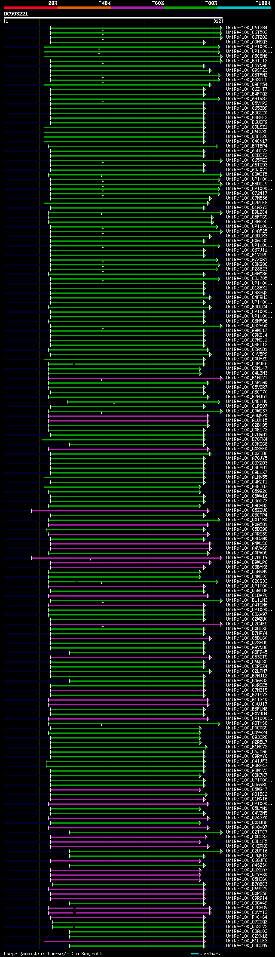The image size is (275, 957).
Task: Click the DC593221 query name
Action: [16, 14]
